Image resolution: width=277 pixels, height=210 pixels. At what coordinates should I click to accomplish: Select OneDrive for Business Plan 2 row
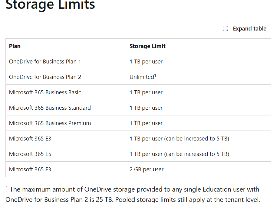[x=45, y=77]
